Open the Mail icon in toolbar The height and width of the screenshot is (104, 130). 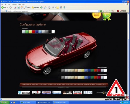click(x=45, y=8)
